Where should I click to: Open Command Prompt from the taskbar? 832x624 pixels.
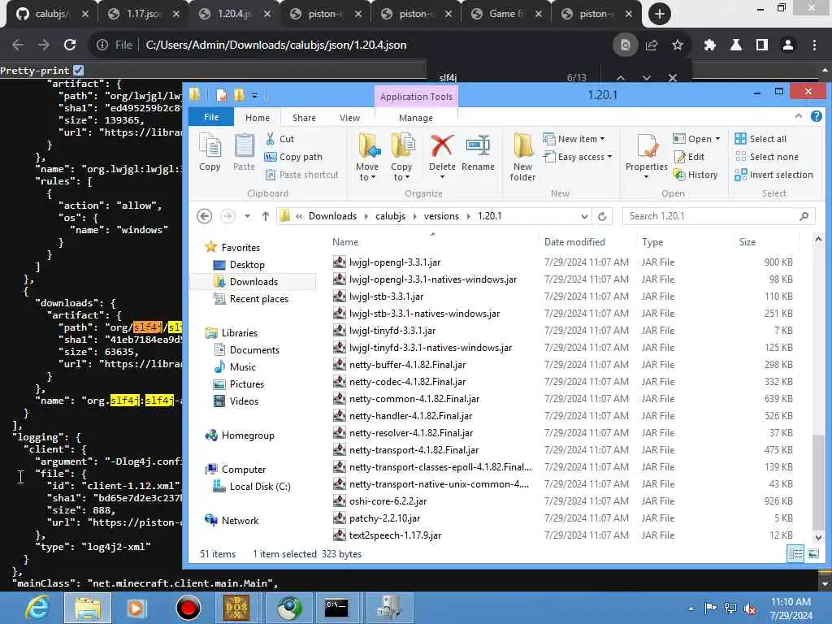click(336, 608)
